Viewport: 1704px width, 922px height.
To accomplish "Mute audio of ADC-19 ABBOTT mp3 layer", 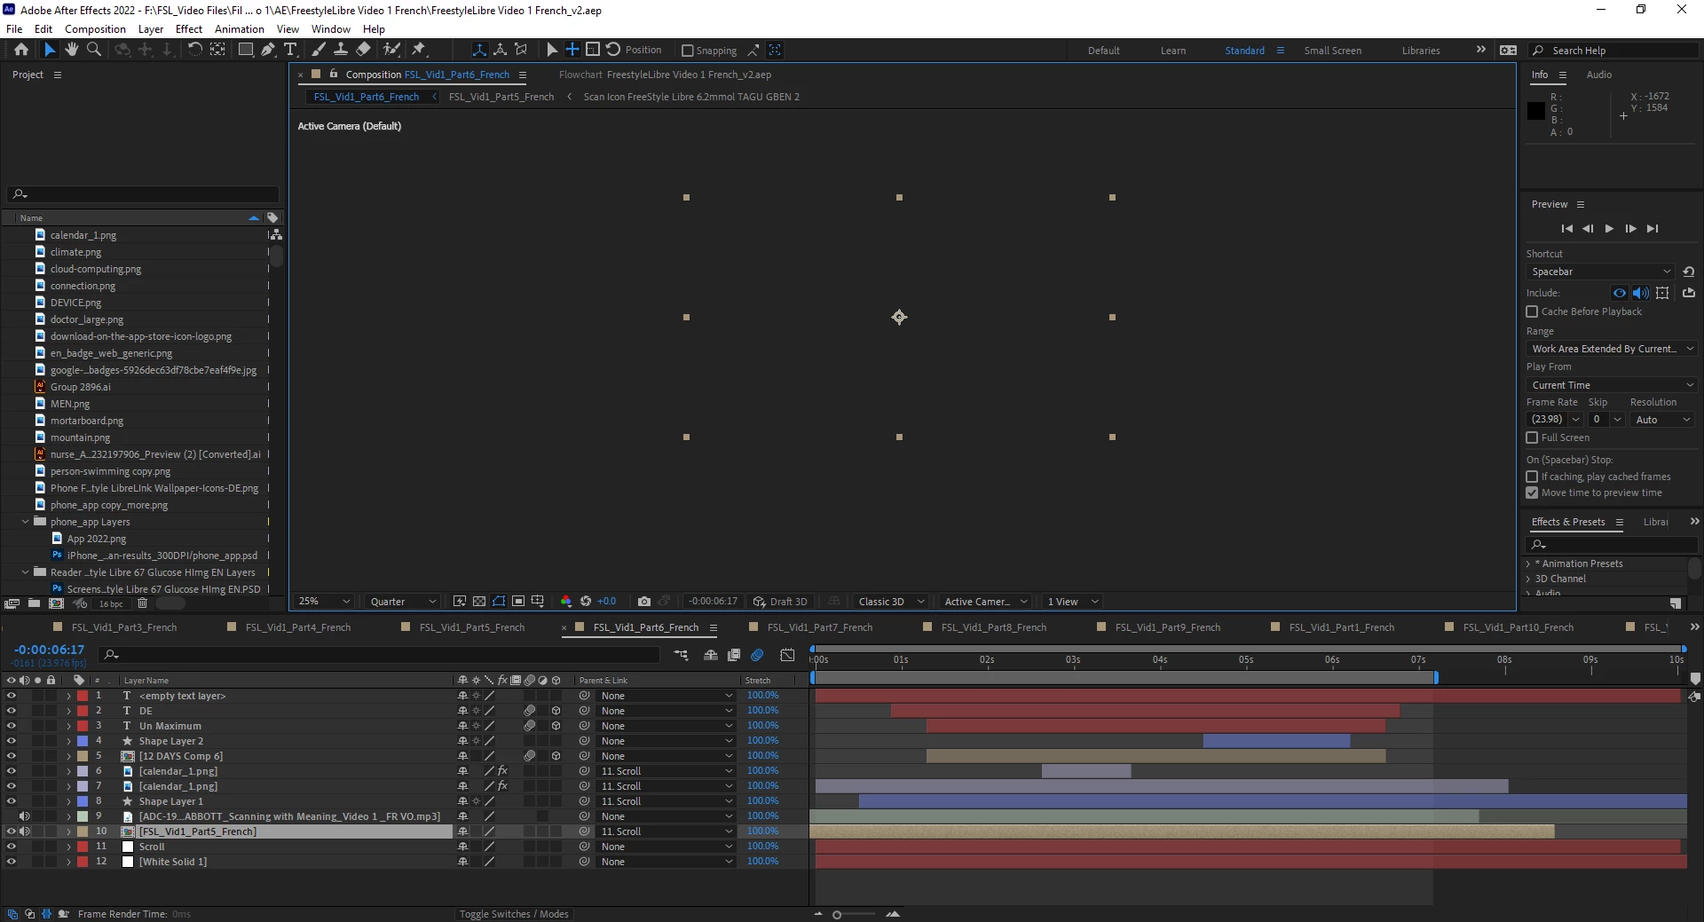I will click(24, 816).
